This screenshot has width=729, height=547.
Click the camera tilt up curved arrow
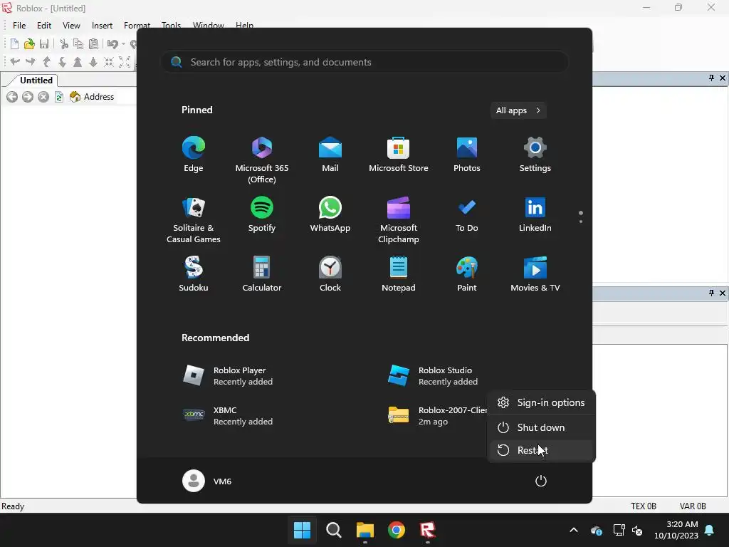[46, 62]
